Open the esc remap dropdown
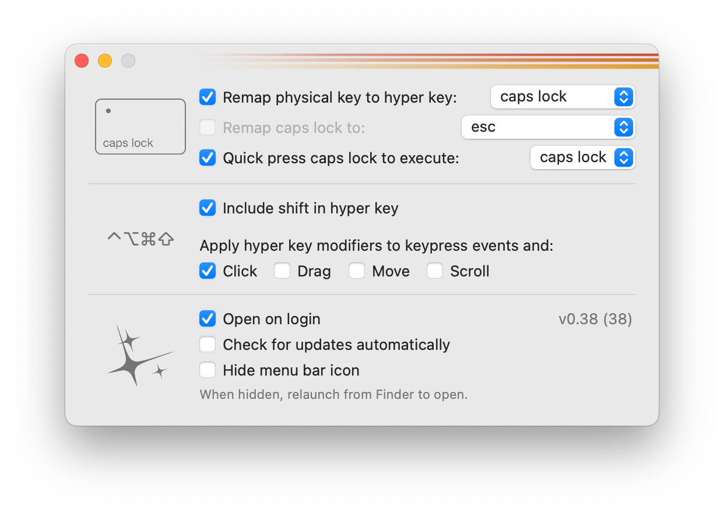724x512 pixels. tap(547, 127)
